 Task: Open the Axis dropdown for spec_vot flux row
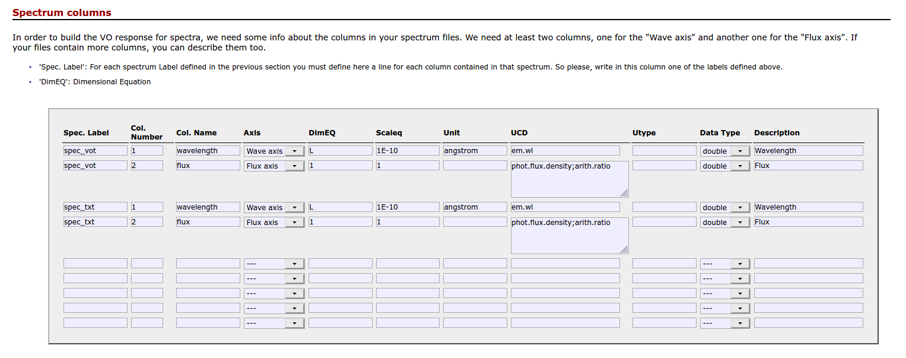274,166
